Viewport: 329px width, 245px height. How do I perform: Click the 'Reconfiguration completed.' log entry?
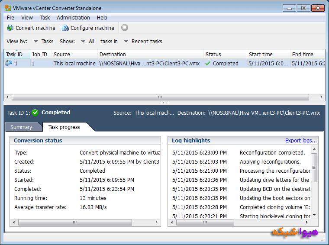(x=272, y=153)
